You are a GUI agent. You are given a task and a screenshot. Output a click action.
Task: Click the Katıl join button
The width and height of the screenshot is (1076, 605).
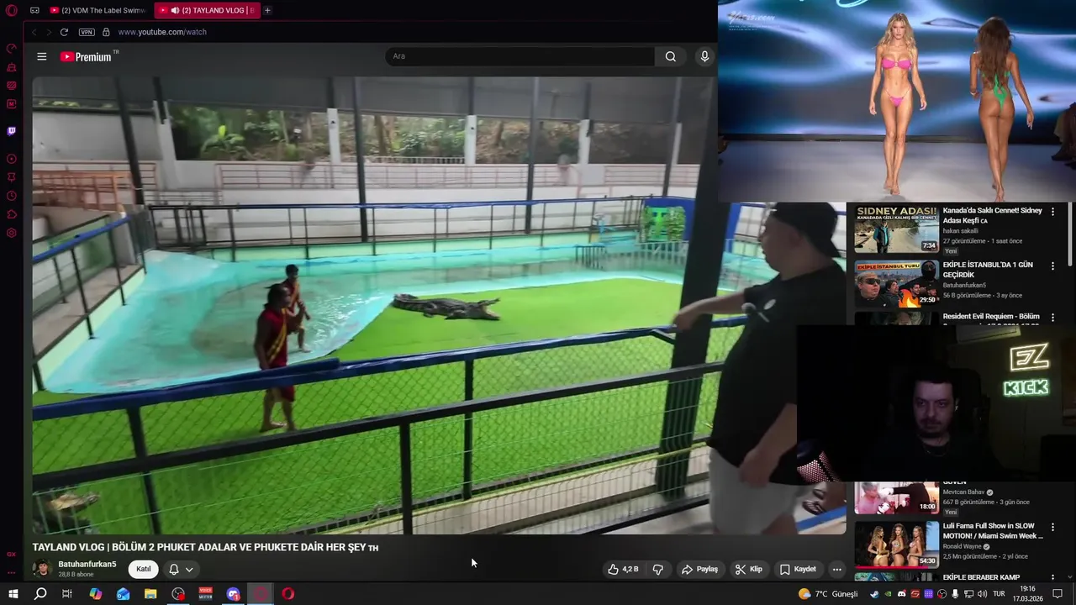144,569
